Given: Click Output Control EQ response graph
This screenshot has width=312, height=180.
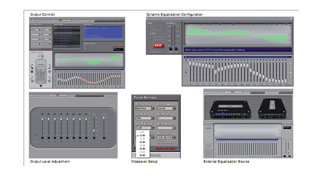Looking at the screenshot, I should click(89, 59).
